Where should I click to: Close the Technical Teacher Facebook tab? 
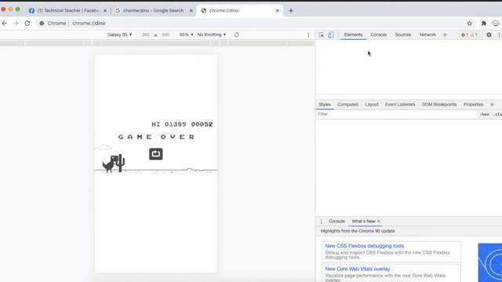click(105, 10)
